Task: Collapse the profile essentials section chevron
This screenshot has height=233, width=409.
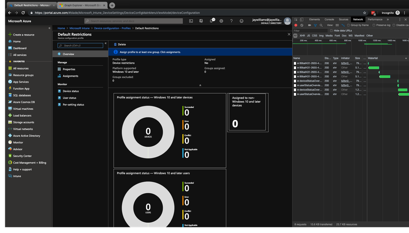Action: coord(200,85)
